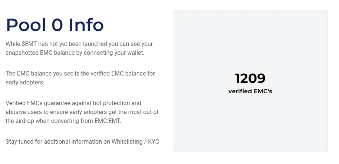Click the word "Info" in the heading
The height and width of the screenshot is (164, 339).
pyautogui.click(x=86, y=25)
